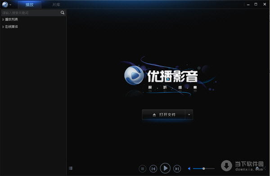Image resolution: width=270 pixels, height=176 pixels.
Task: Switch to the 片库 tab
Action: point(56,5)
